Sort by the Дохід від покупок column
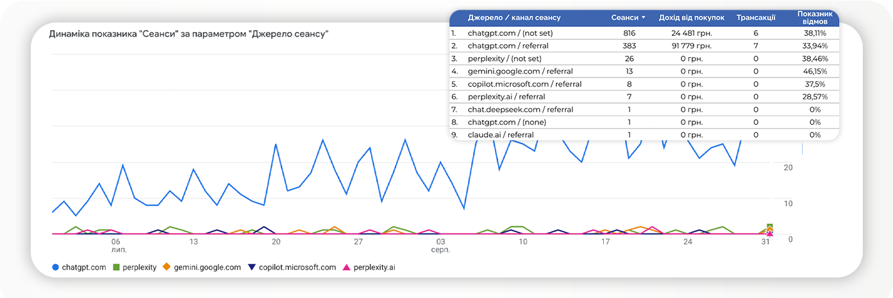893x298 pixels. click(x=691, y=18)
